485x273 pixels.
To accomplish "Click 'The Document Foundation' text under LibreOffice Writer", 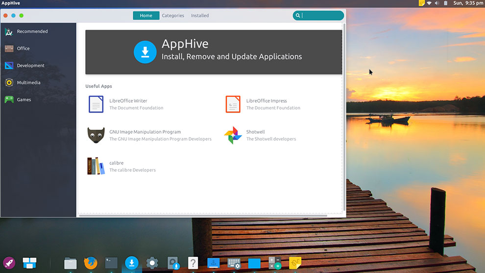I will [136, 108].
